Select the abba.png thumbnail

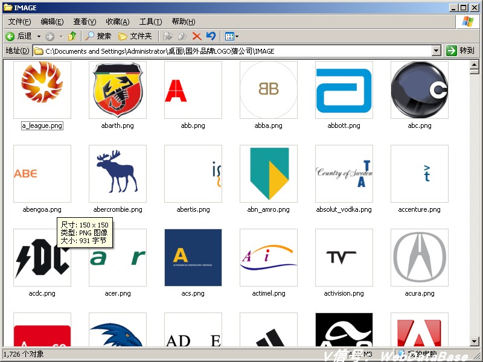coord(269,90)
